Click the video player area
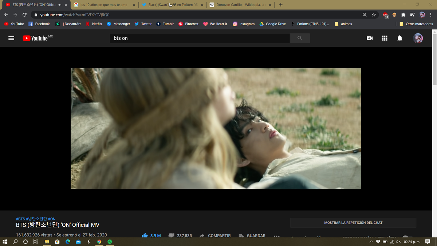 [216, 128]
